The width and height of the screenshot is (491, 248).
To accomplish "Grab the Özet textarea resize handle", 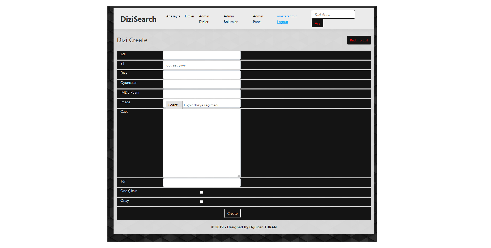I will [239, 176].
